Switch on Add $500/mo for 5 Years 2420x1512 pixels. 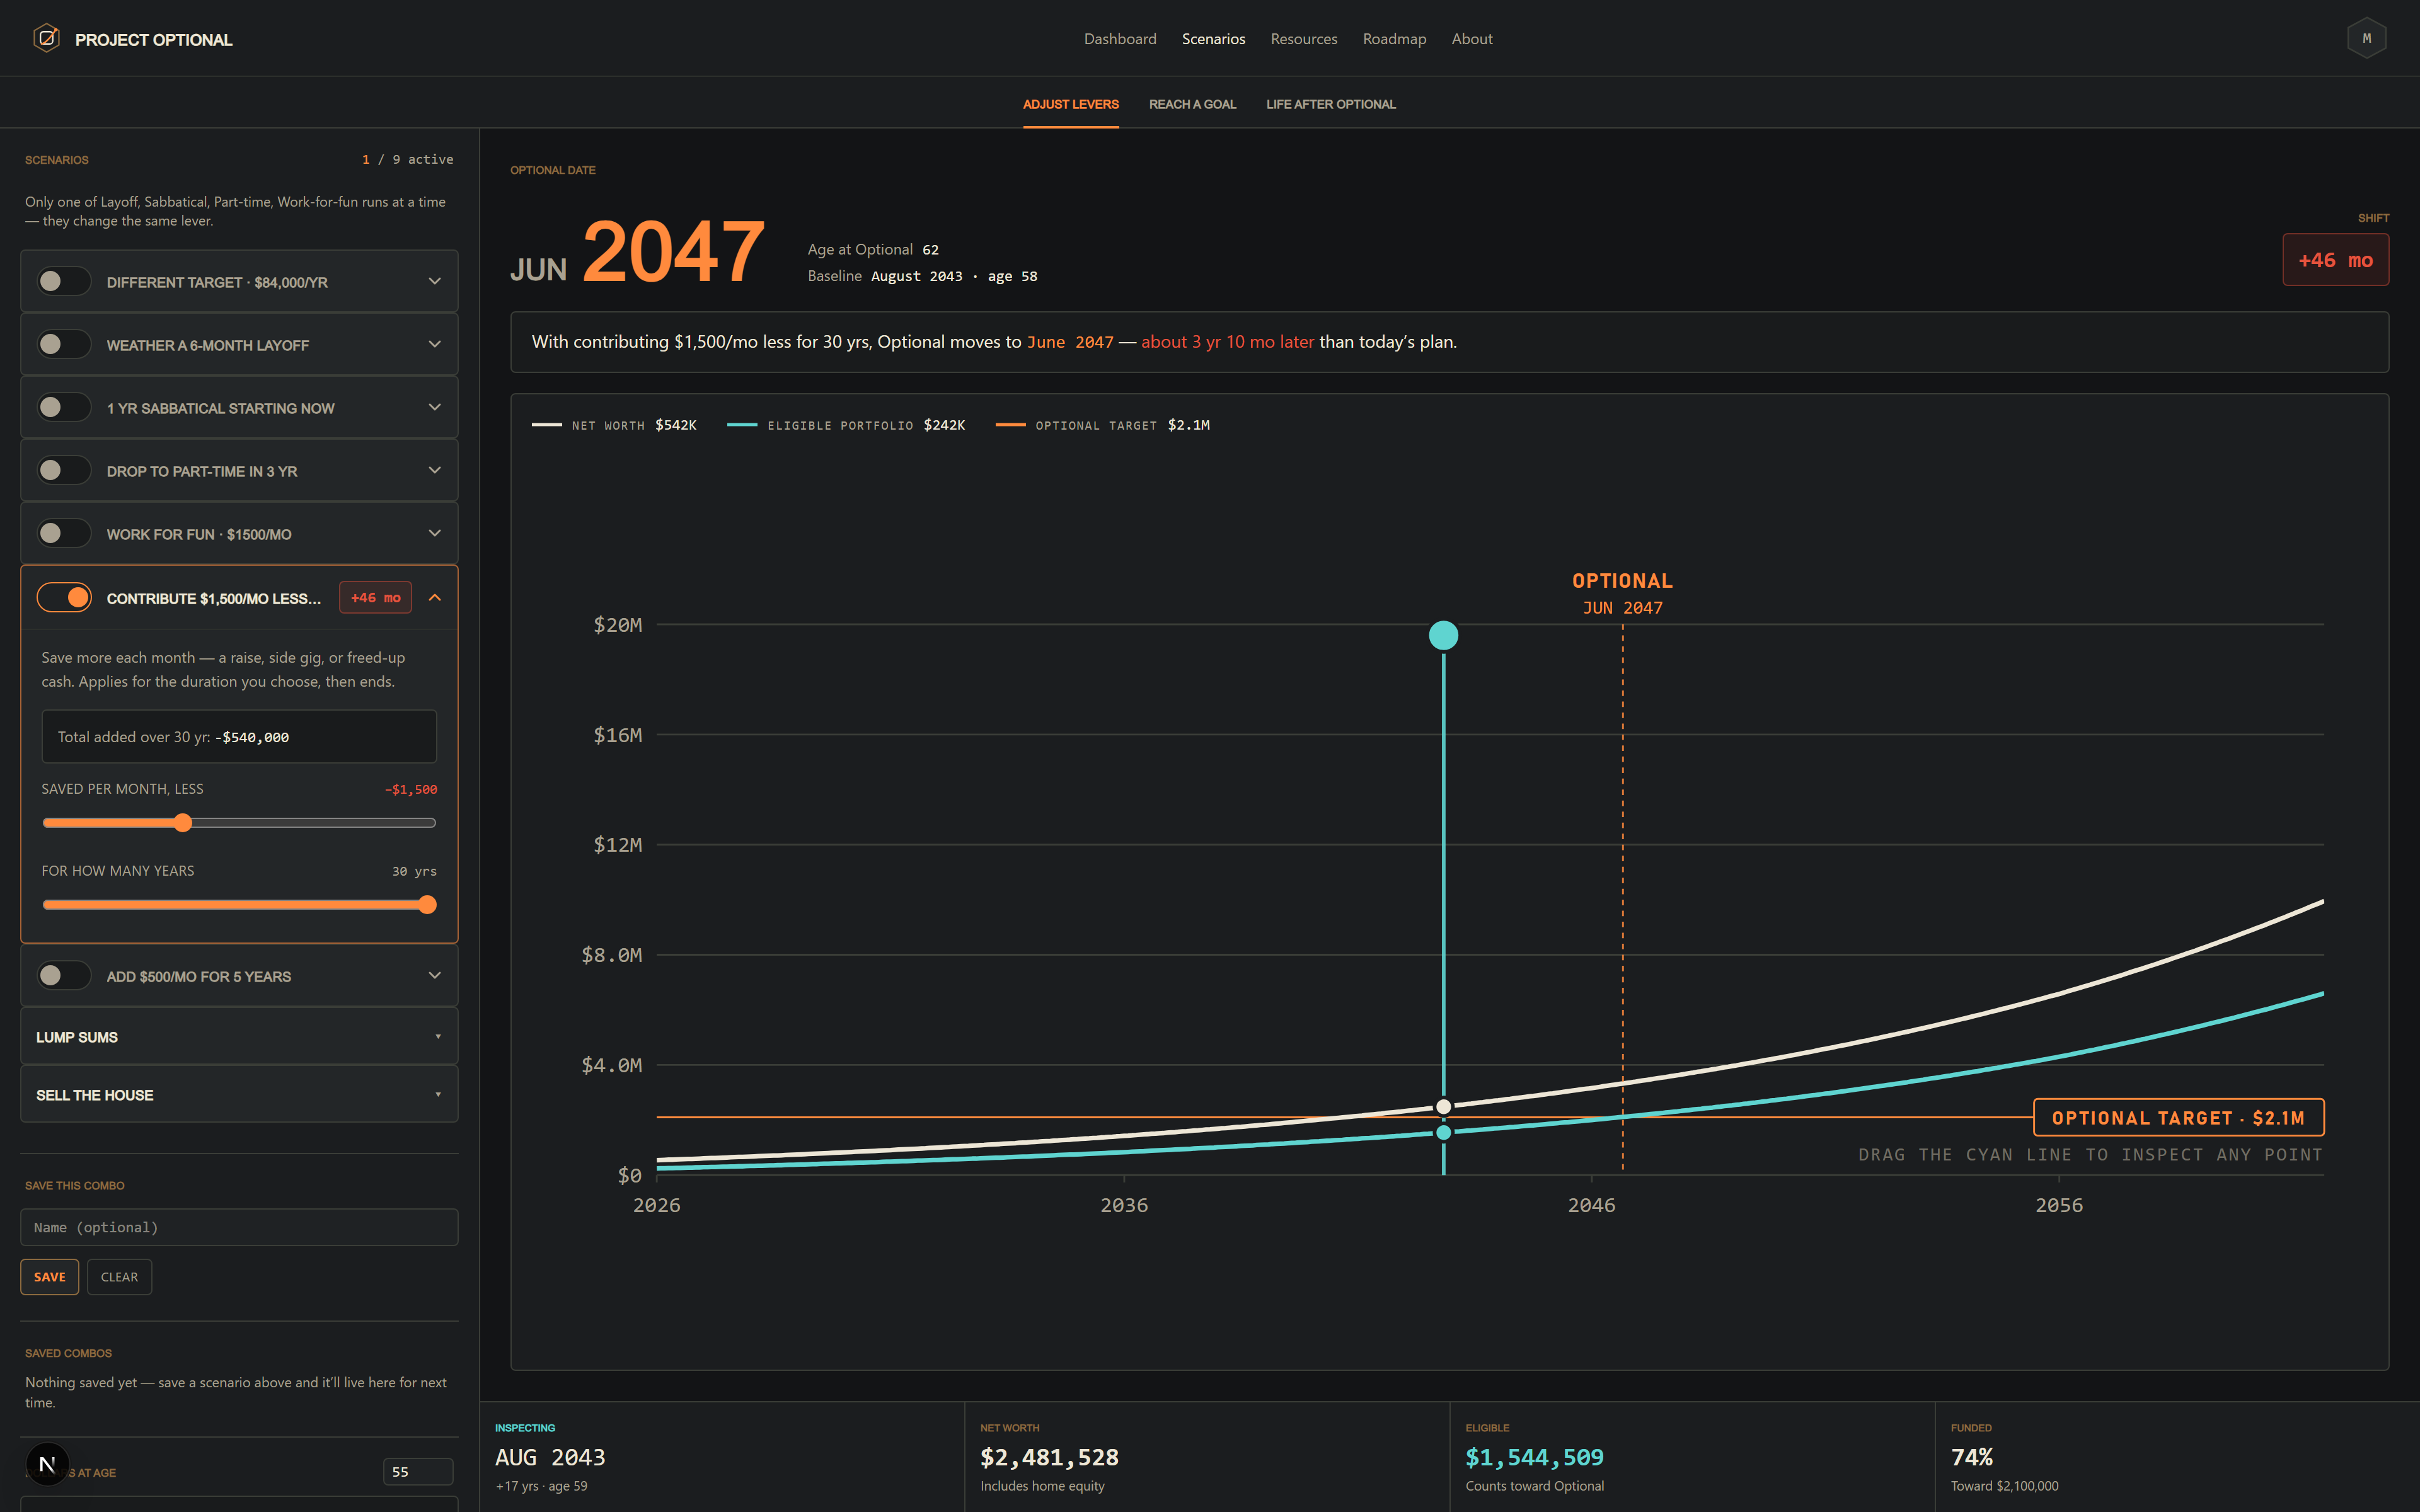64,976
